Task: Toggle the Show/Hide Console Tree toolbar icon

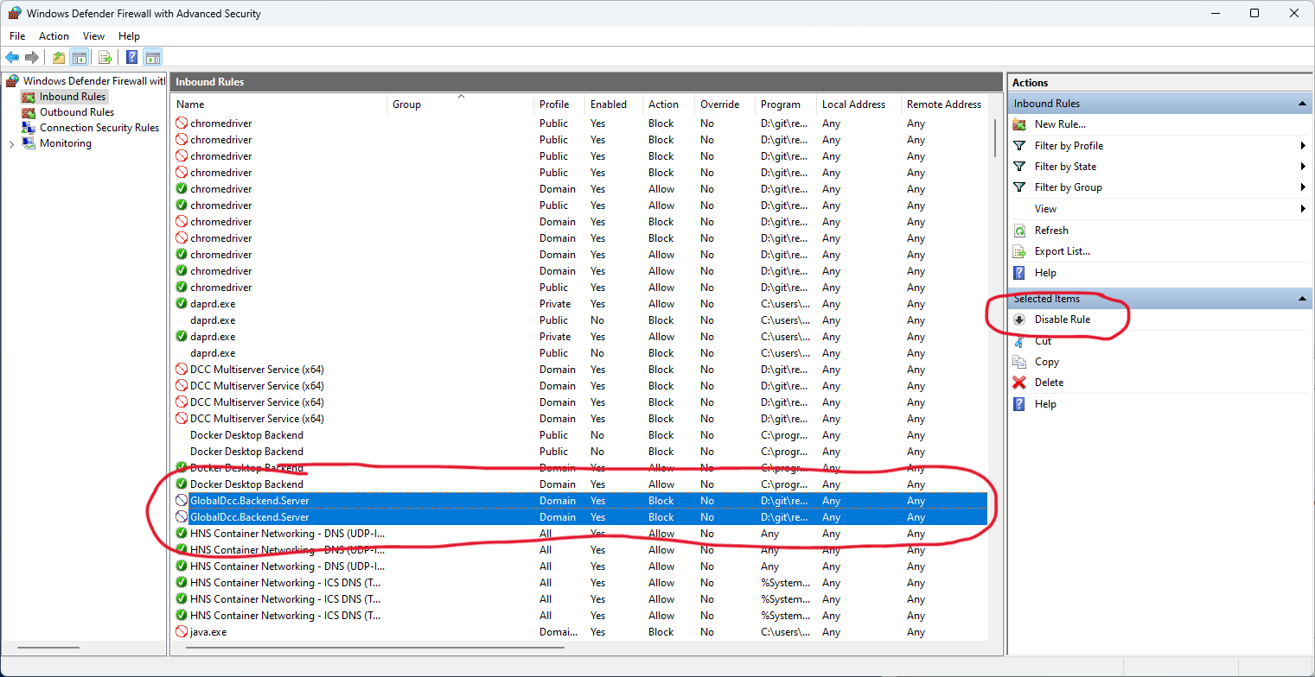Action: pyautogui.click(x=79, y=58)
